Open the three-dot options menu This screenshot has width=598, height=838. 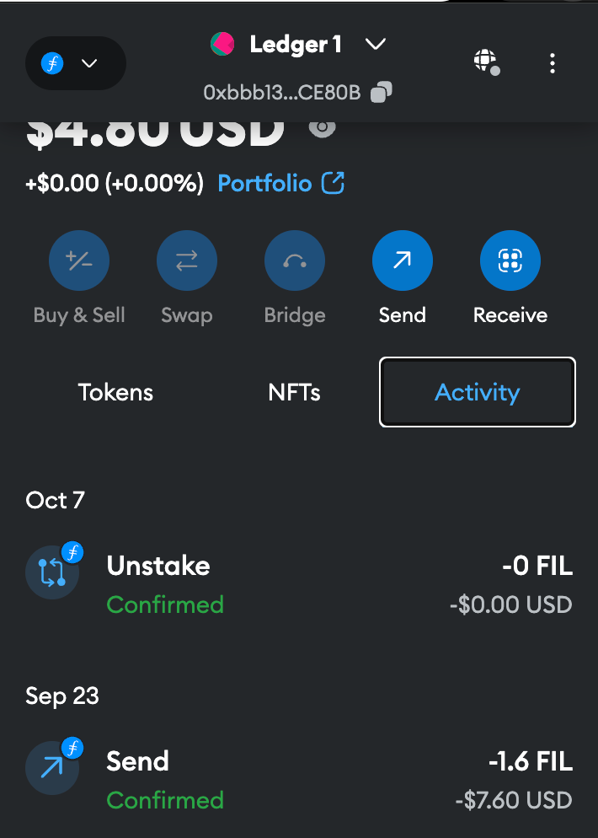pos(552,63)
